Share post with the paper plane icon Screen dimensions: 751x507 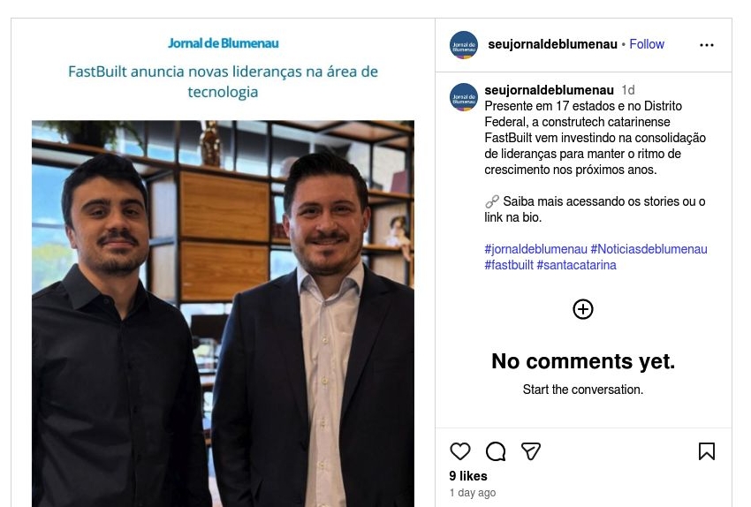[x=531, y=451]
